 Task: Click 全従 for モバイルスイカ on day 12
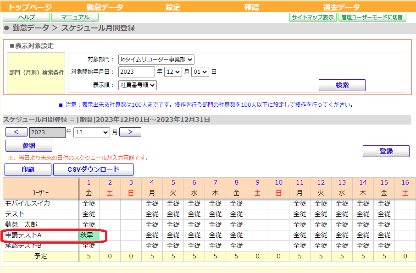pyautogui.click(x=321, y=203)
